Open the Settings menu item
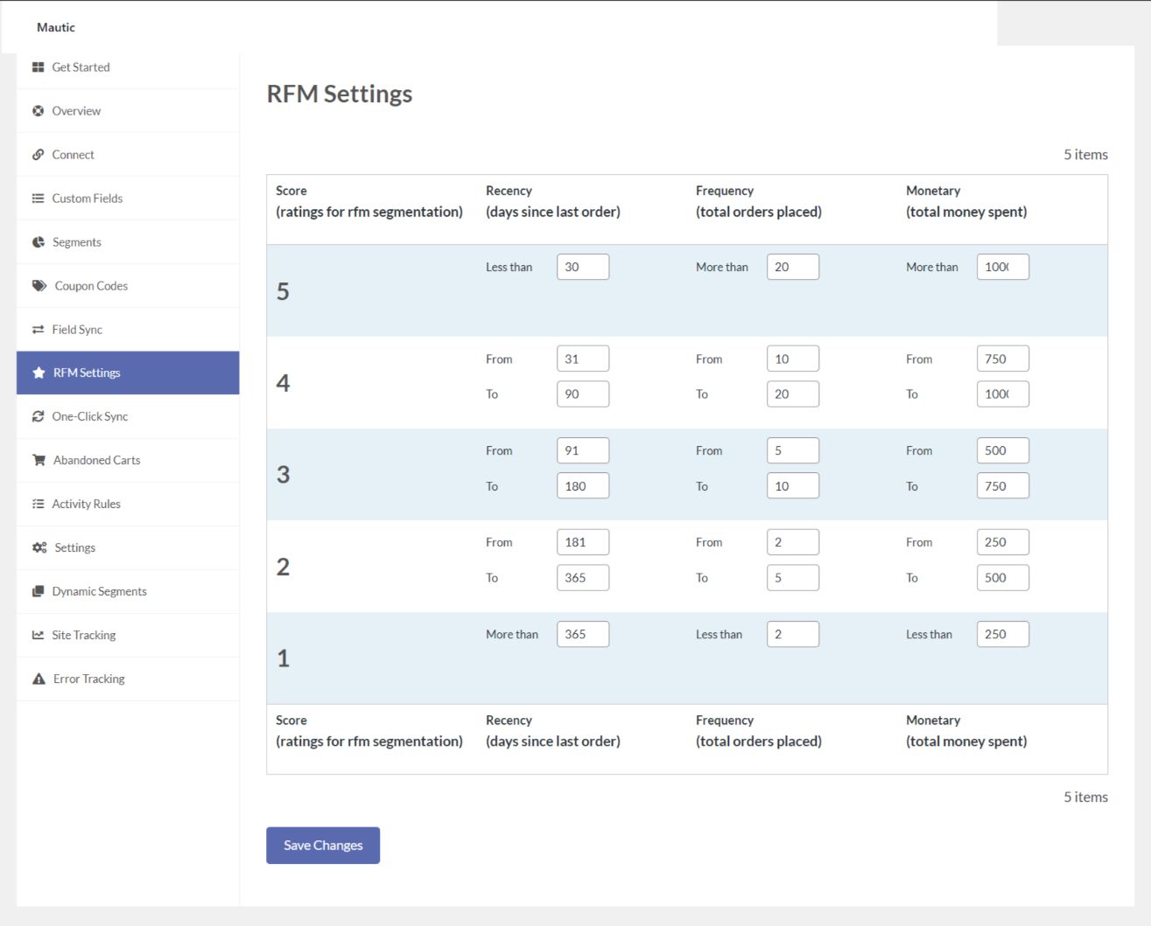 128,548
